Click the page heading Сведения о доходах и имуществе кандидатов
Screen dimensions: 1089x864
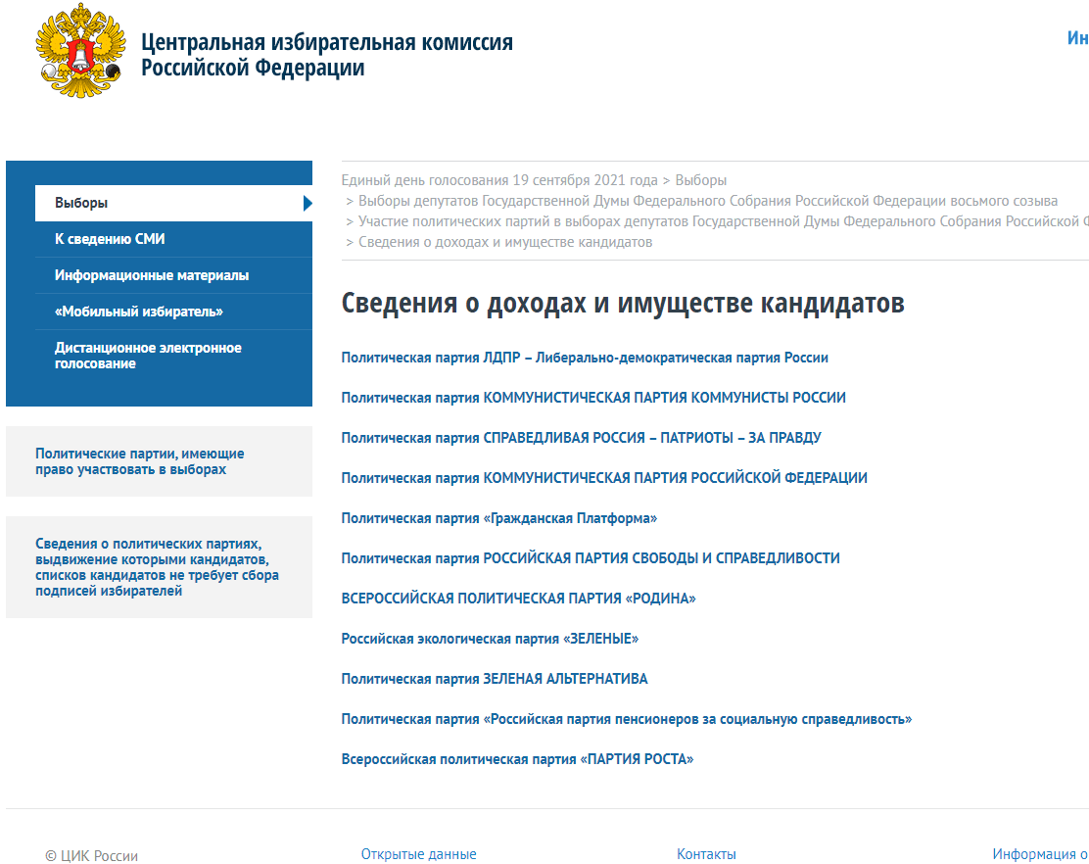pyautogui.click(x=622, y=304)
